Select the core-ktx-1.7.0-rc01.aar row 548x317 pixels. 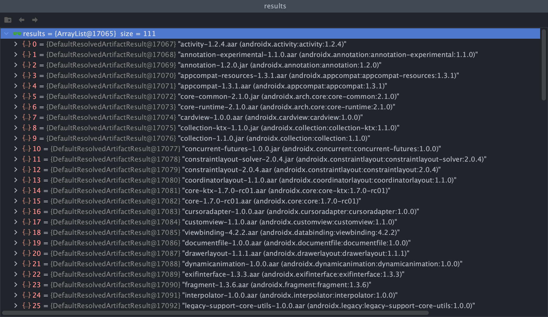point(287,191)
